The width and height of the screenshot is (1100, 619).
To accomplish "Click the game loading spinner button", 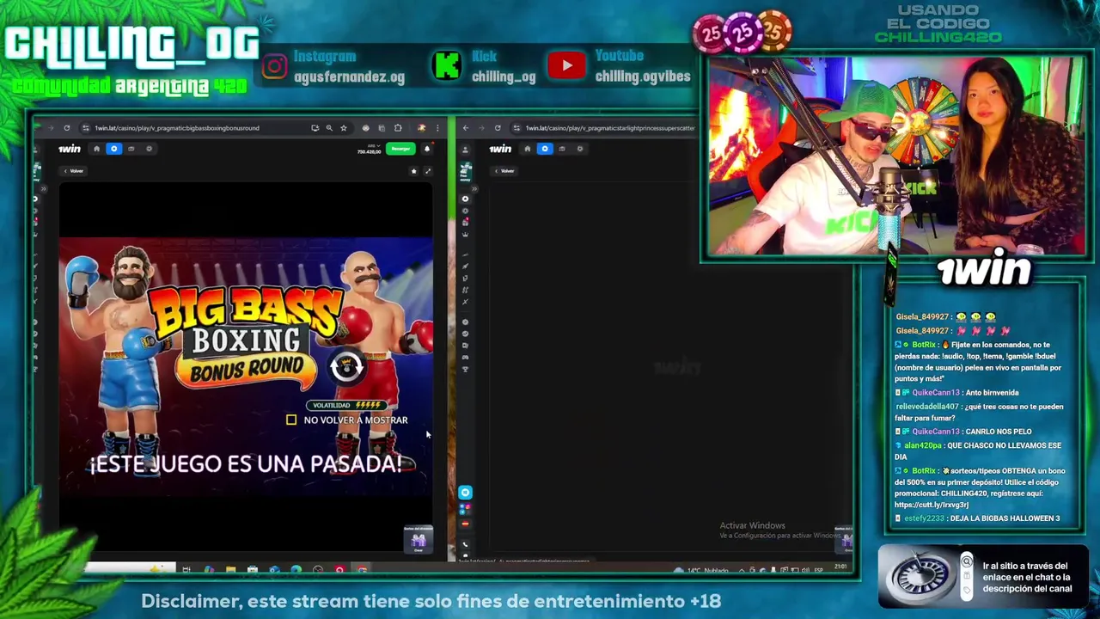I will tap(346, 367).
